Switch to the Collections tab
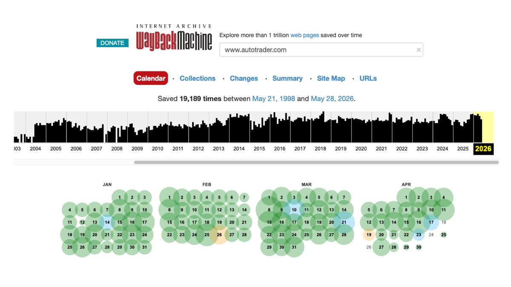 point(198,78)
